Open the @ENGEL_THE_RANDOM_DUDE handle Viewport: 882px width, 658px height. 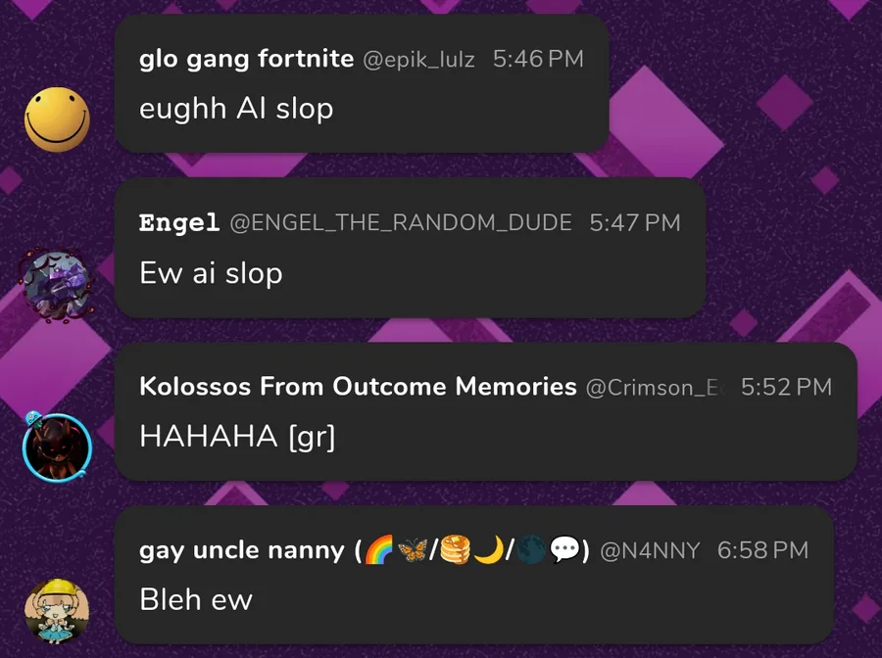[x=401, y=223]
